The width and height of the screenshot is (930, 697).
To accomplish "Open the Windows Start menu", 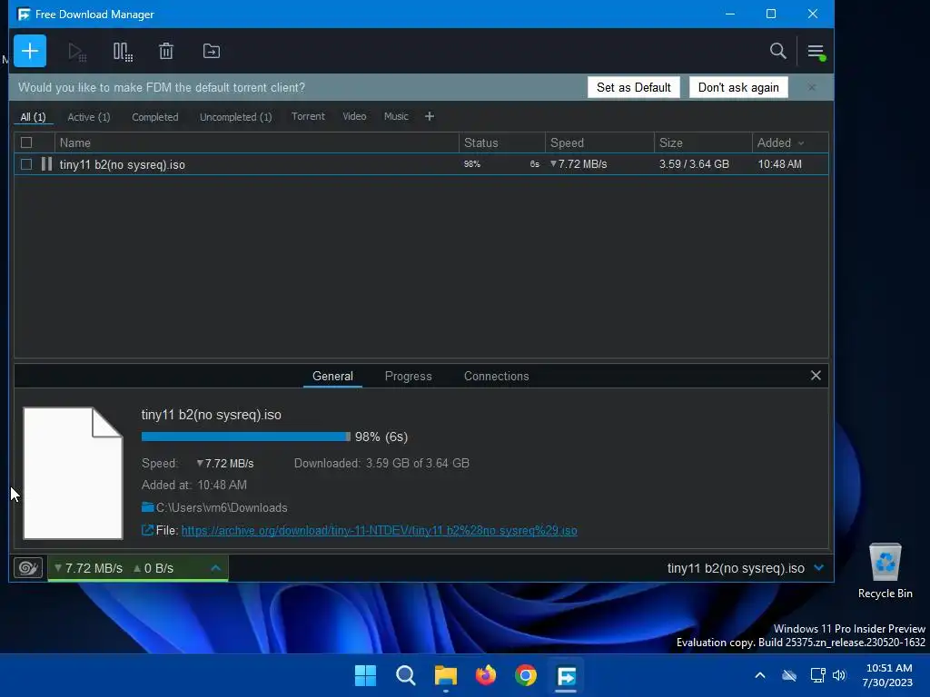I will pyautogui.click(x=365, y=675).
